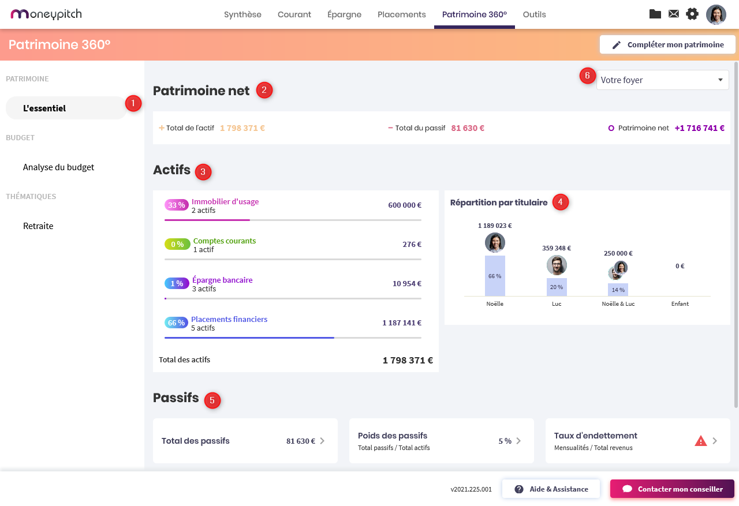Click the Immobilier d'usage asset link
The height and width of the screenshot is (506, 739).
pyautogui.click(x=225, y=202)
